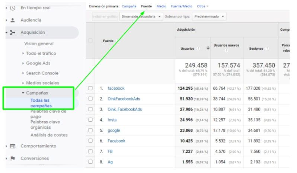Open Palabras clave de pago report

click(x=48, y=114)
